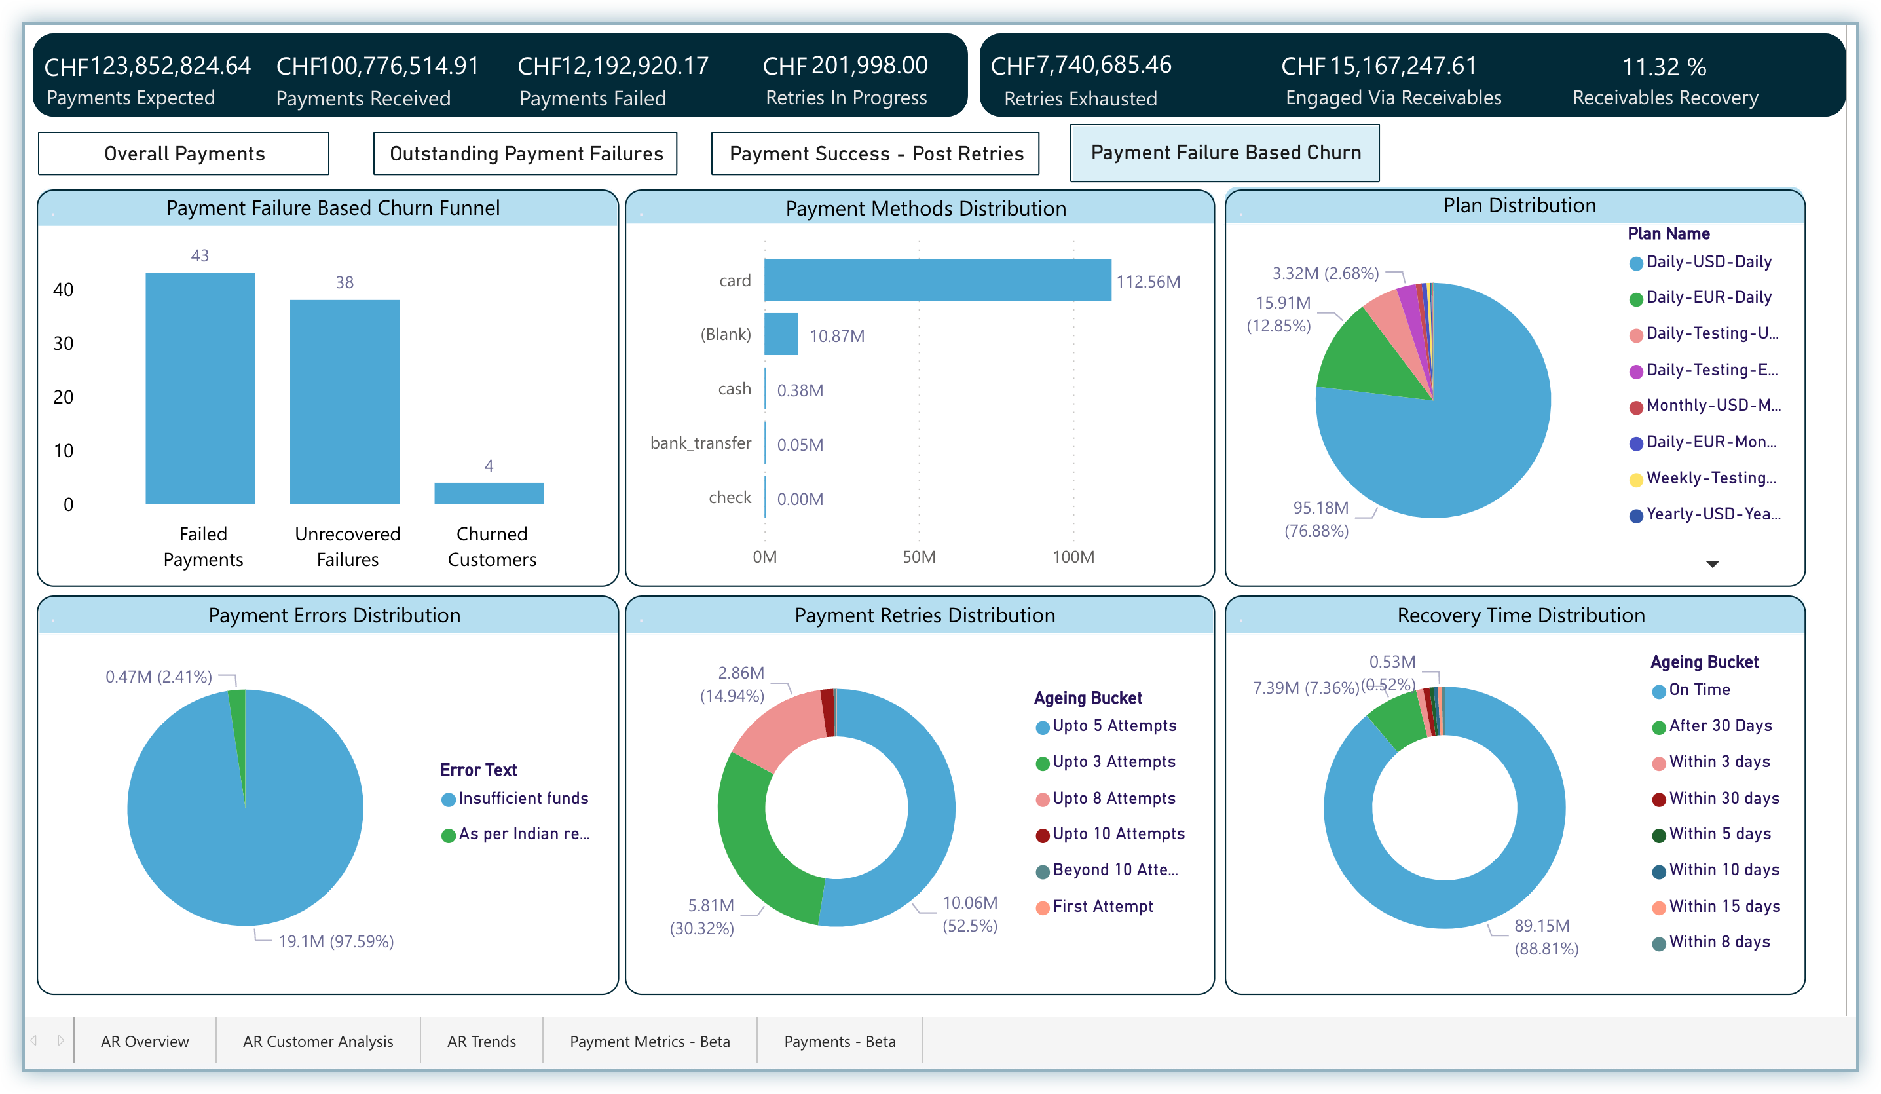Expand Plan Name legend down arrow
Viewport: 1881px width, 1094px height.
point(1712,564)
